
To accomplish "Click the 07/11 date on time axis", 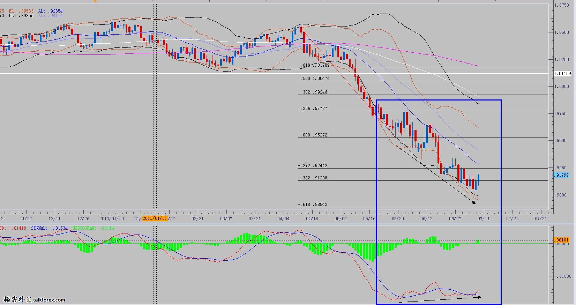I will click(x=484, y=218).
